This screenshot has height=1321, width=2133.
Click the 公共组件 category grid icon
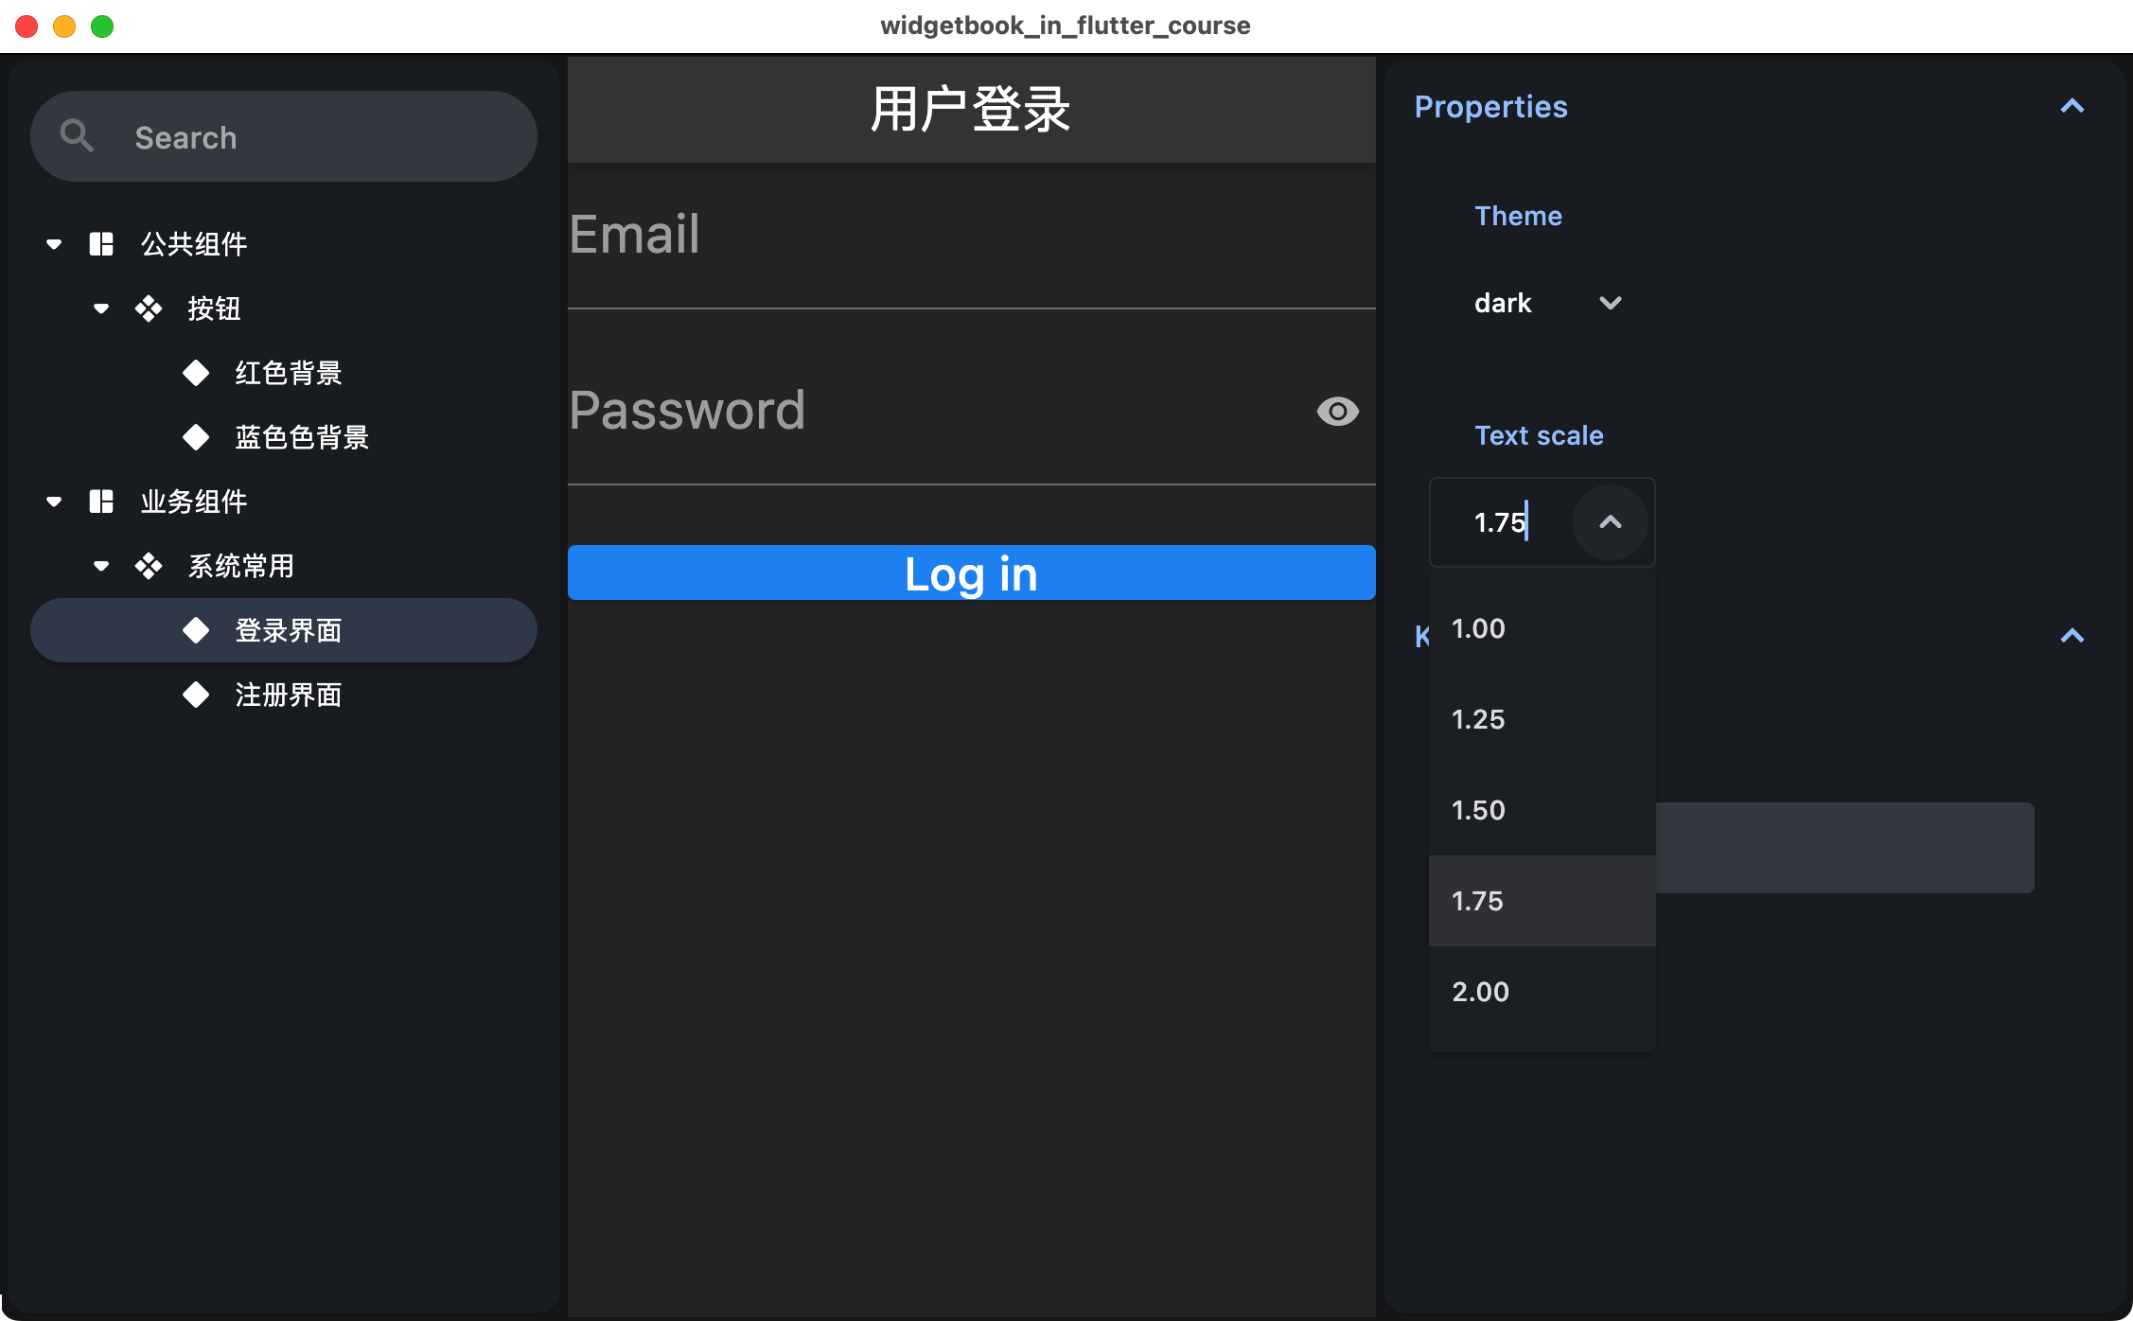(x=101, y=244)
